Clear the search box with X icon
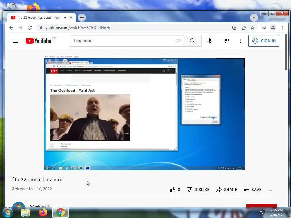291x218 pixels. pyautogui.click(x=178, y=41)
